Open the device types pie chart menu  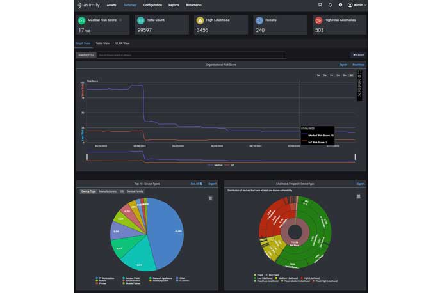tap(210, 198)
